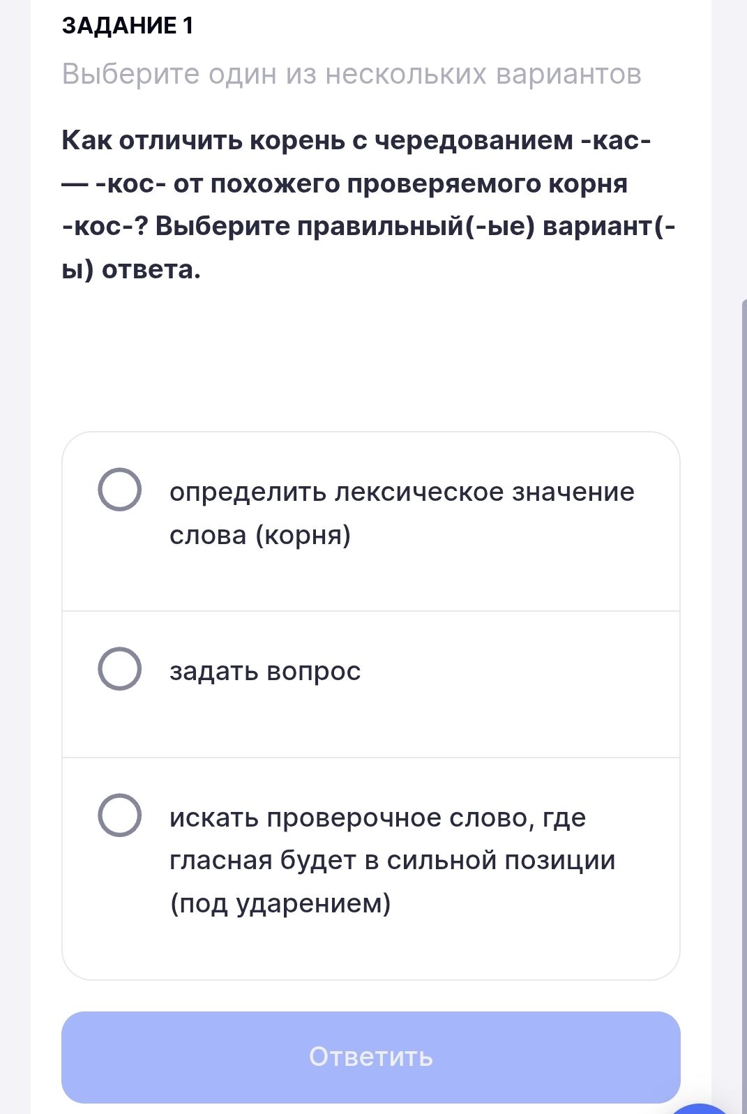Tap the text "определить лексическое значение"
The height and width of the screenshot is (1114, 747).
(402, 492)
